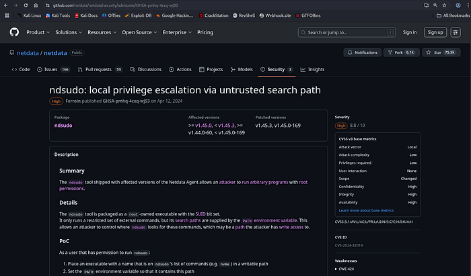Open the Kali Docs bookmark
471x276 pixels.
(x=86, y=15)
